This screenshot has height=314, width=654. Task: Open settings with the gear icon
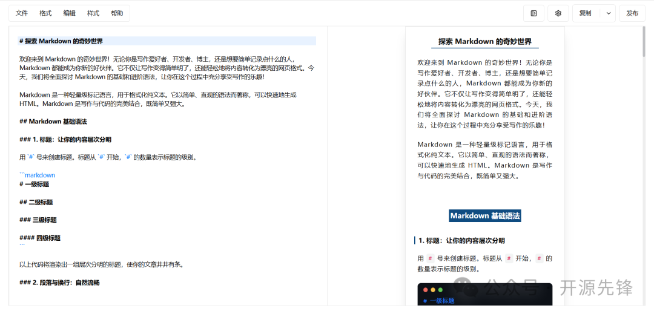558,13
